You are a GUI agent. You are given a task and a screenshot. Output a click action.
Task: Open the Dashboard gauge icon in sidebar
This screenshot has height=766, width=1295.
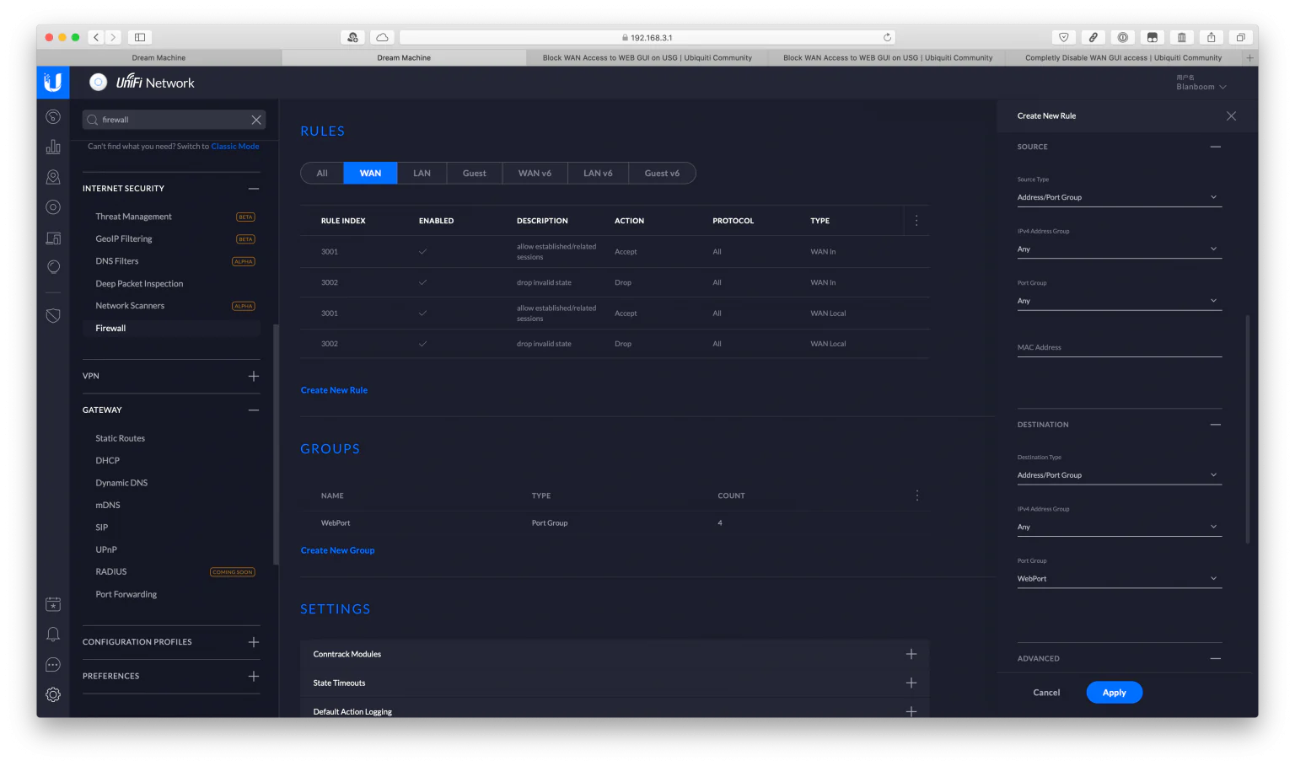(53, 117)
